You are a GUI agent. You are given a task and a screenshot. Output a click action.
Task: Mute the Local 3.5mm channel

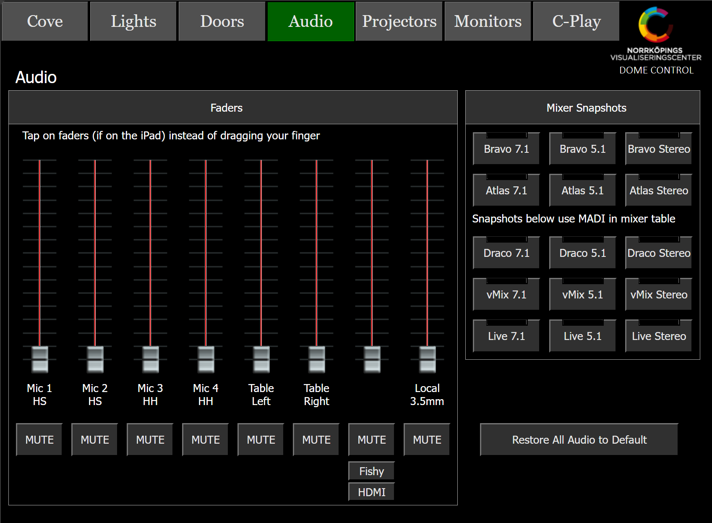click(x=427, y=439)
